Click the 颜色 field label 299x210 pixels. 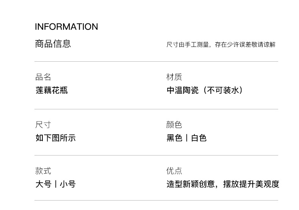pos(174,125)
